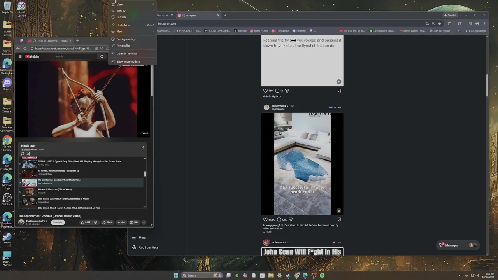
Task: Share the Zombie video
Action: pyautogui.click(x=107, y=222)
